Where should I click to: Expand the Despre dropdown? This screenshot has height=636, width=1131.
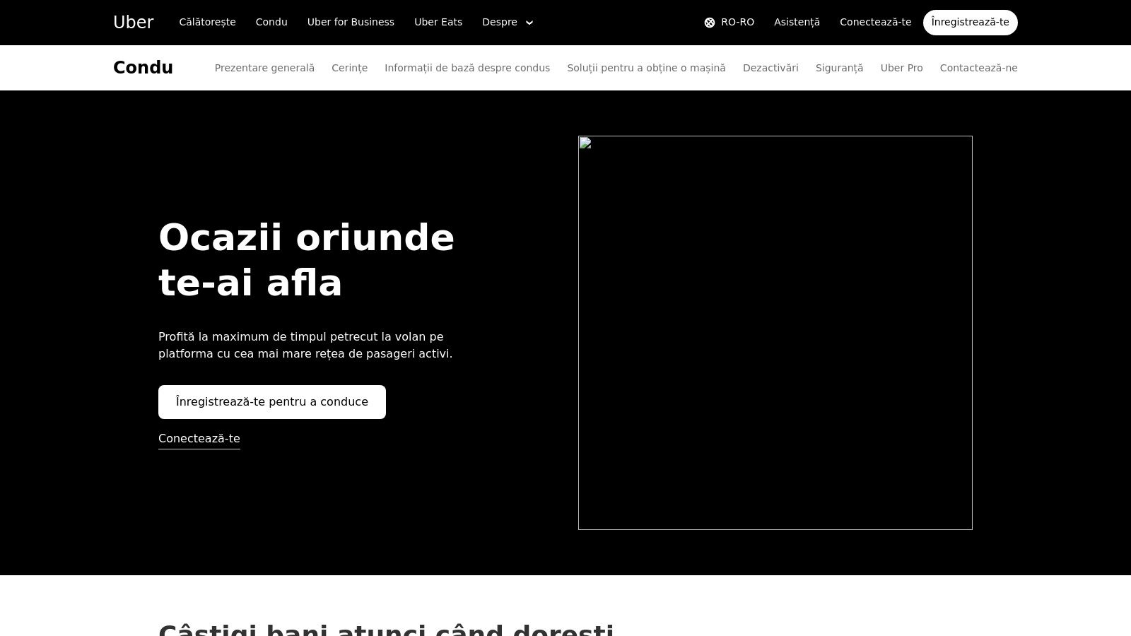coord(508,23)
